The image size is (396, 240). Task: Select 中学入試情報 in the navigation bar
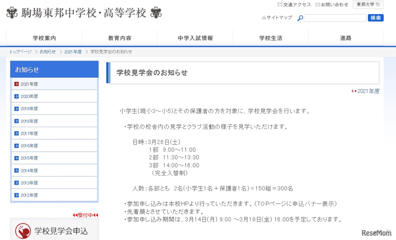pos(195,38)
